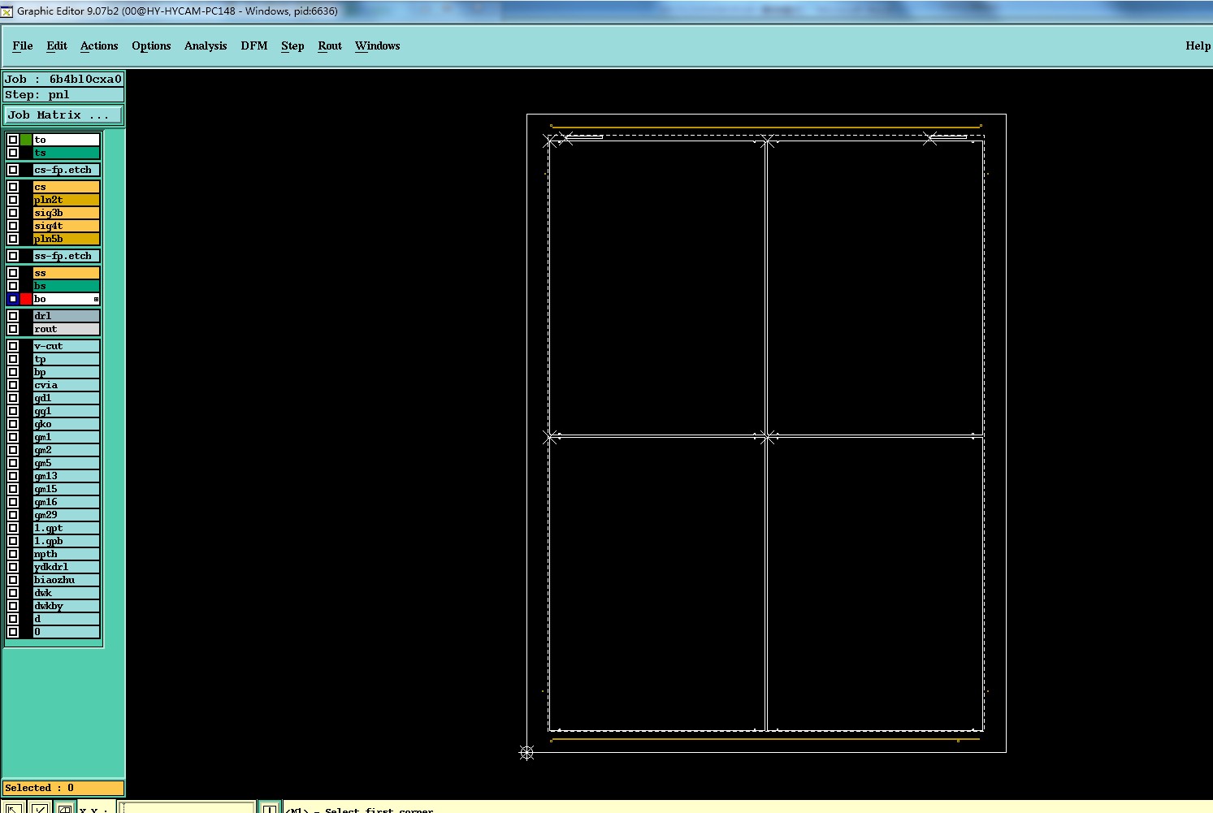Select the dwkby layer name
Viewport: 1213px width, 813px height.
[66, 606]
